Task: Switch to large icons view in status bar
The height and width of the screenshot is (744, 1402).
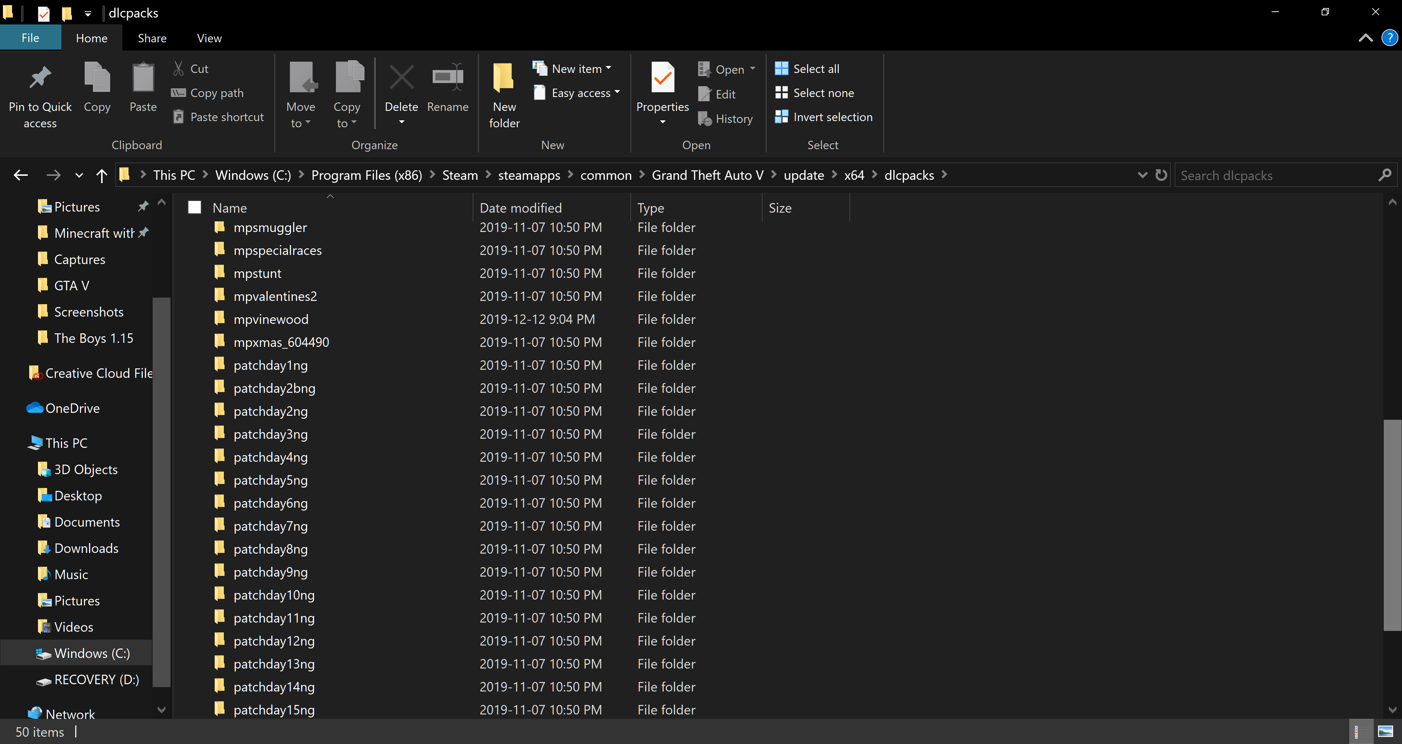Action: 1385,732
